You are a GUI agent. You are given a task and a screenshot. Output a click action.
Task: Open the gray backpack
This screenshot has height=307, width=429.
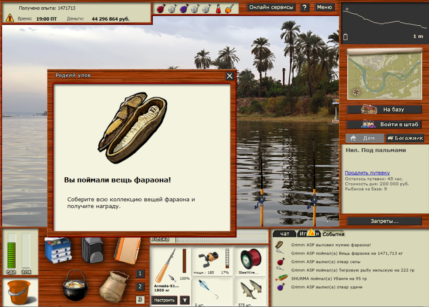(x=92, y=250)
